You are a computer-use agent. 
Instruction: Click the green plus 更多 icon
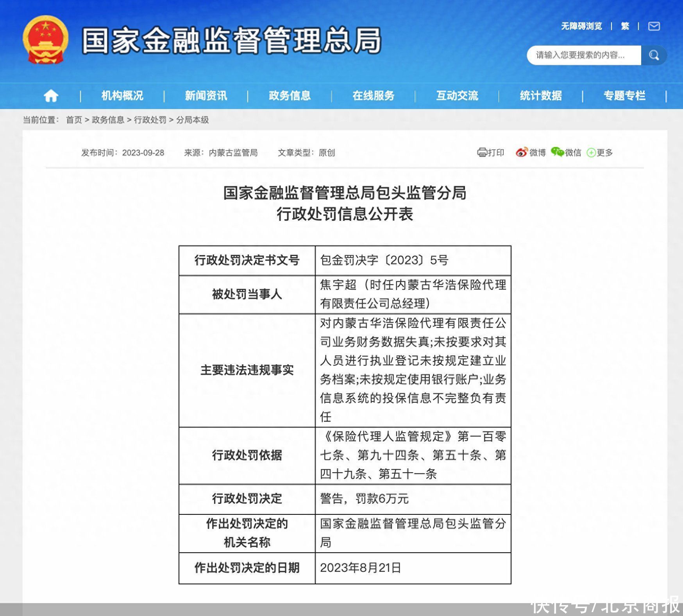pos(591,153)
